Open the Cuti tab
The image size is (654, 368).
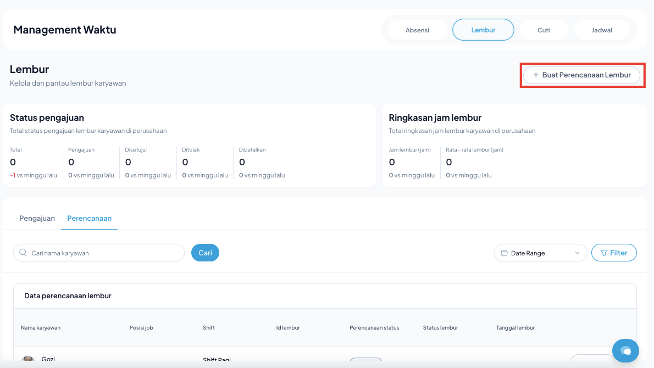pyautogui.click(x=544, y=30)
